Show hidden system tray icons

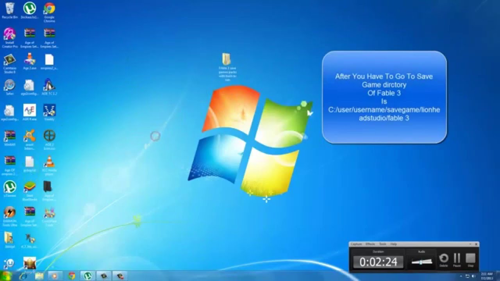461,276
